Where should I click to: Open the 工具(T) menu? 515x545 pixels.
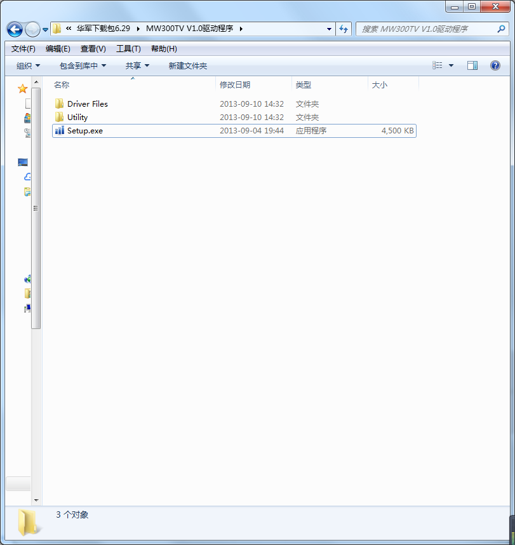[128, 49]
